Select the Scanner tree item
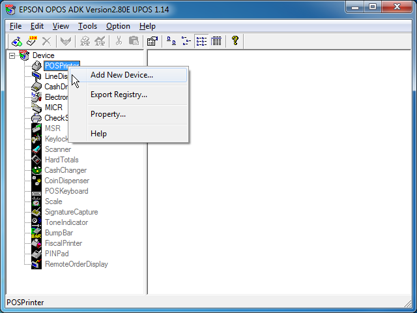 click(x=58, y=149)
